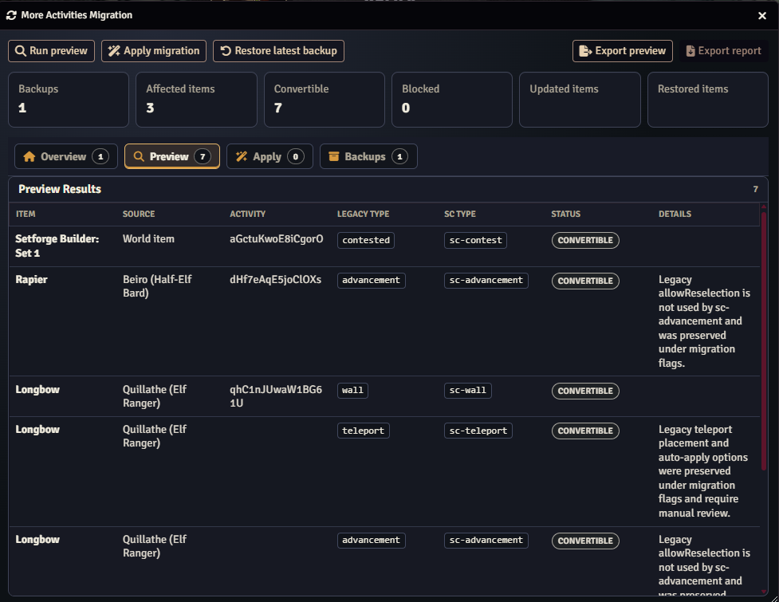This screenshot has width=779, height=602.
Task: Click the Setforge Builder: Set 1 item
Action: click(x=57, y=246)
